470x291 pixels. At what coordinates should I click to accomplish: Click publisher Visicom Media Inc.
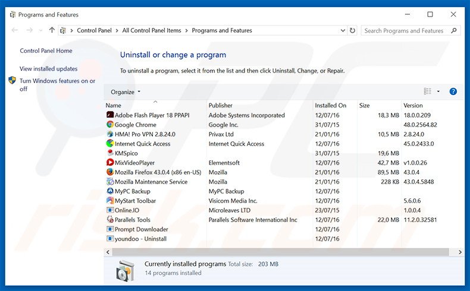point(233,201)
